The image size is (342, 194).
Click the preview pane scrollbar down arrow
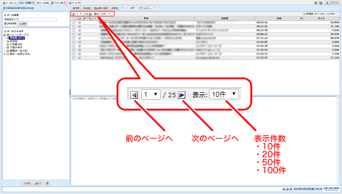point(338,184)
